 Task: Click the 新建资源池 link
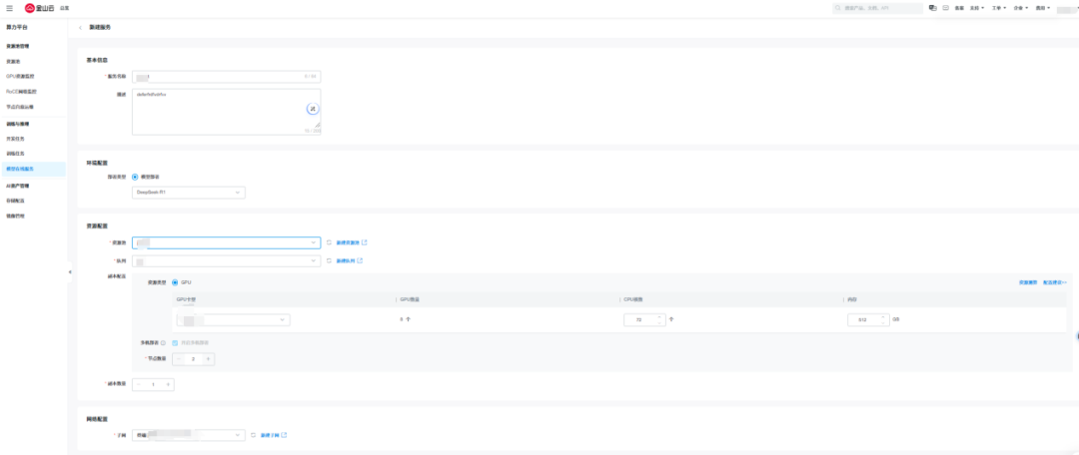(x=350, y=242)
